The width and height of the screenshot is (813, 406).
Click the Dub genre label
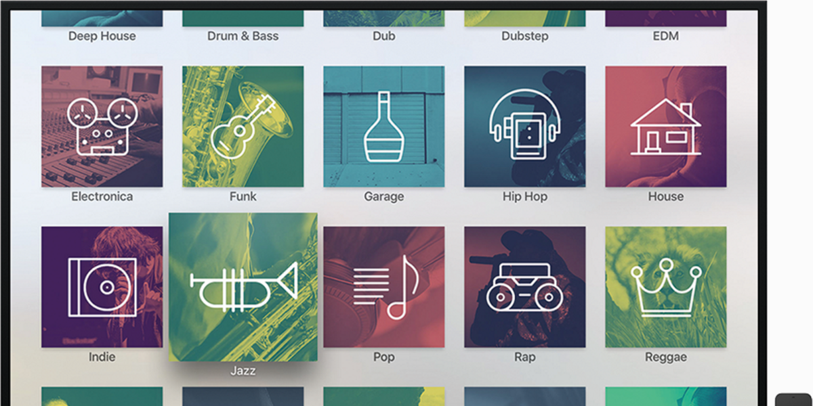pos(384,37)
